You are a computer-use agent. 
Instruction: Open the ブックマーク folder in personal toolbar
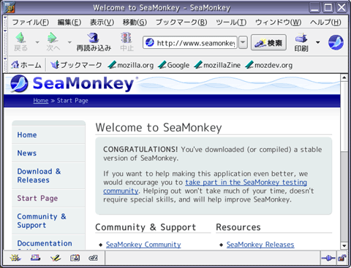coord(76,65)
